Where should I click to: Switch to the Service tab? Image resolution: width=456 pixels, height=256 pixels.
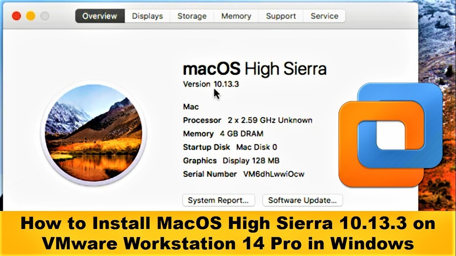[324, 16]
